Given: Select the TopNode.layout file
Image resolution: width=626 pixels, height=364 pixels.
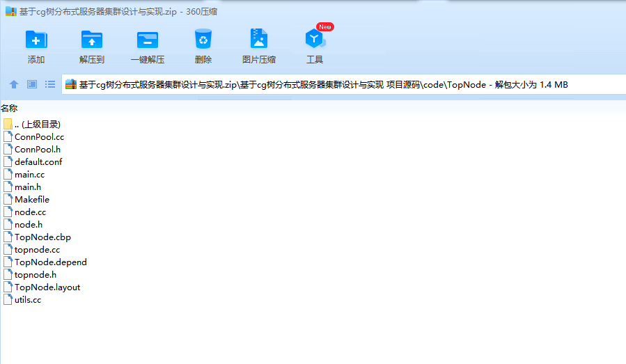Looking at the screenshot, I should (x=47, y=287).
